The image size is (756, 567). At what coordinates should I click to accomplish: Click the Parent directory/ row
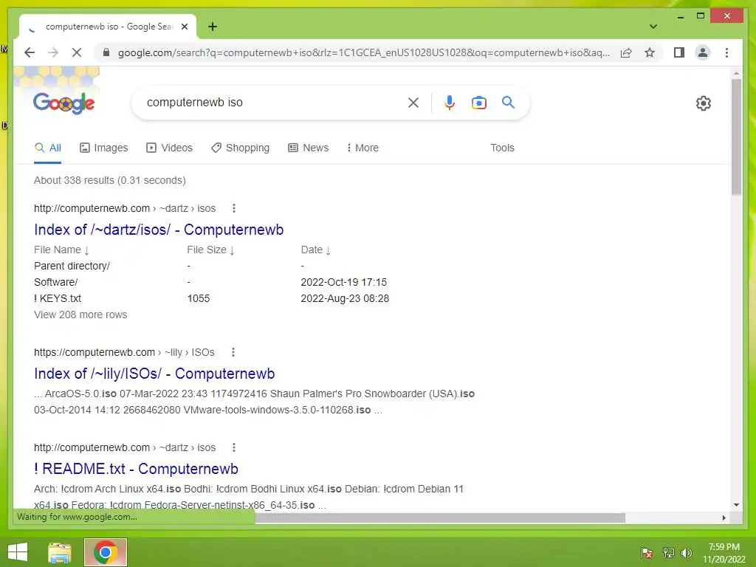coord(72,266)
